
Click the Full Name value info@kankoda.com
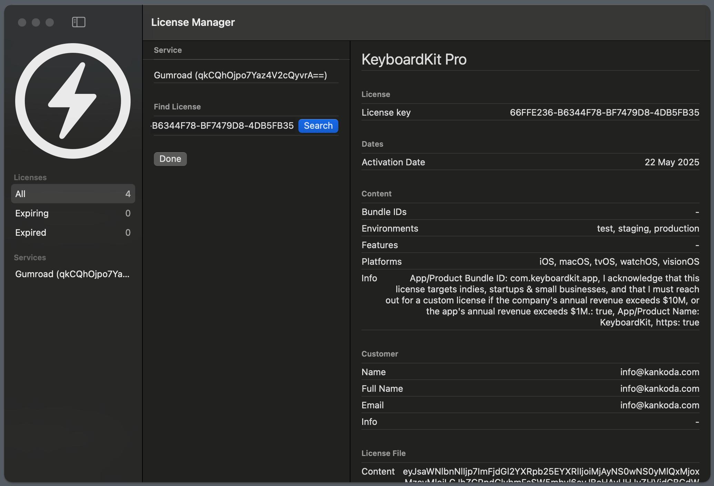pyautogui.click(x=660, y=388)
